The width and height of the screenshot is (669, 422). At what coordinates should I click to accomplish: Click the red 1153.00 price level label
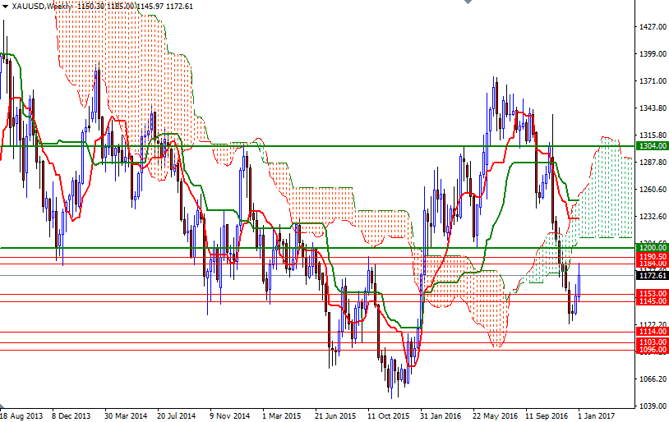[x=652, y=293]
